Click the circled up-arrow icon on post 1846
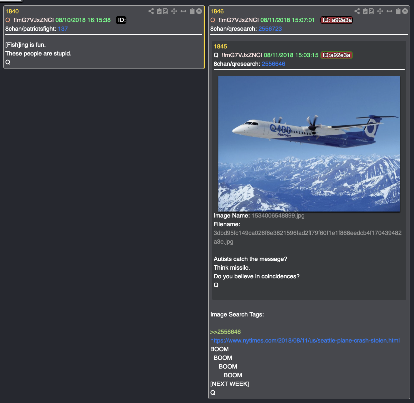This screenshot has width=414, height=403. point(405,11)
